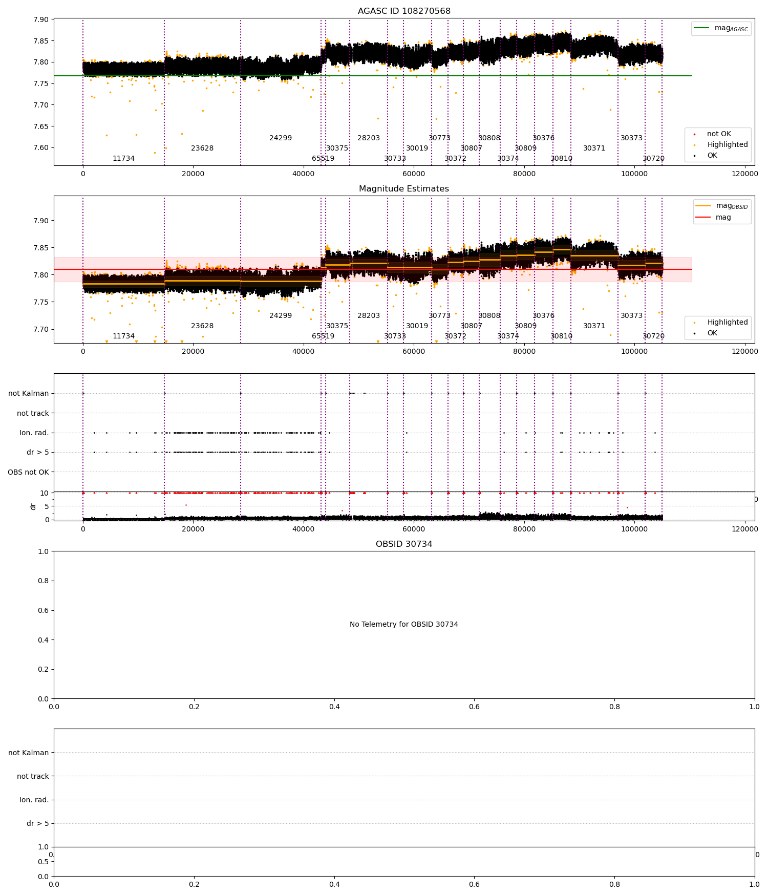Select label 30733 in the Magnitude Estimates plot
This screenshot has height=896, width=768.
395,336
